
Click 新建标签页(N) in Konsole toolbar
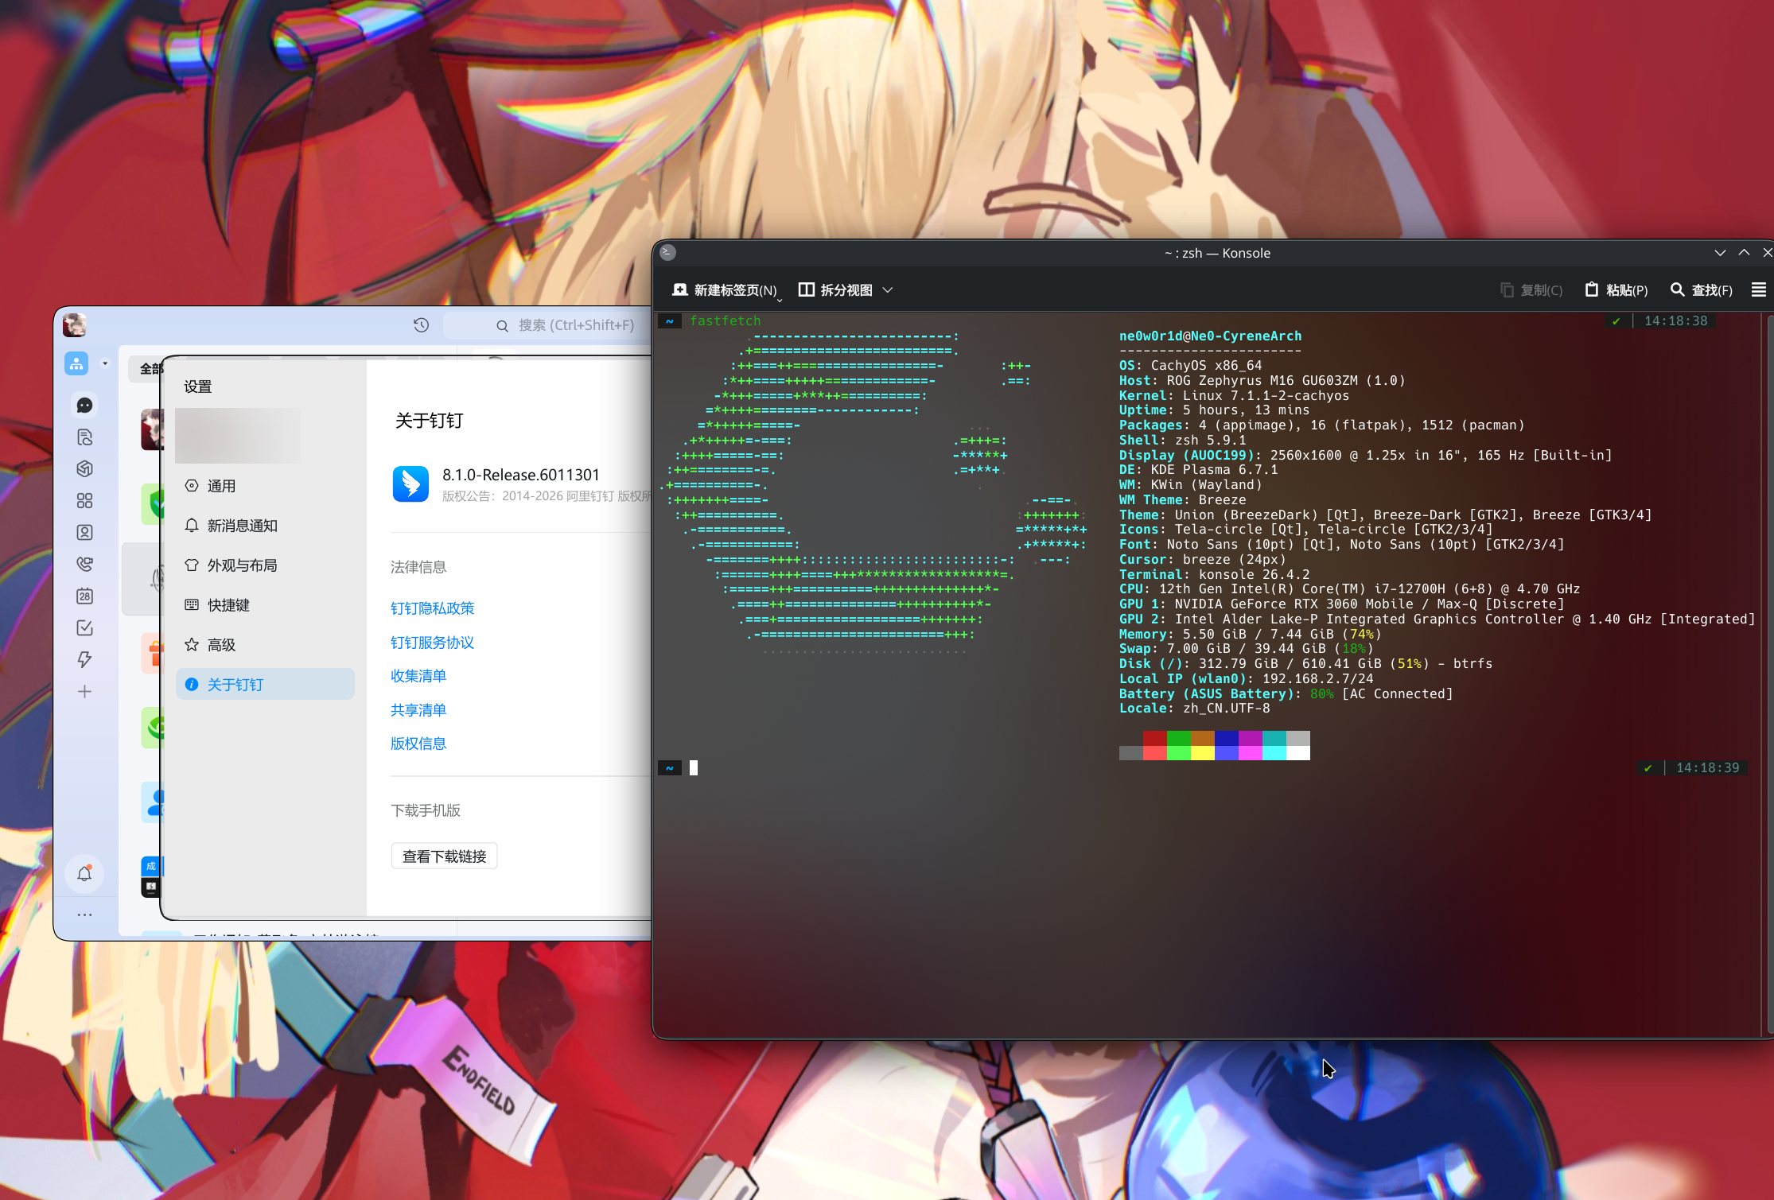point(725,290)
